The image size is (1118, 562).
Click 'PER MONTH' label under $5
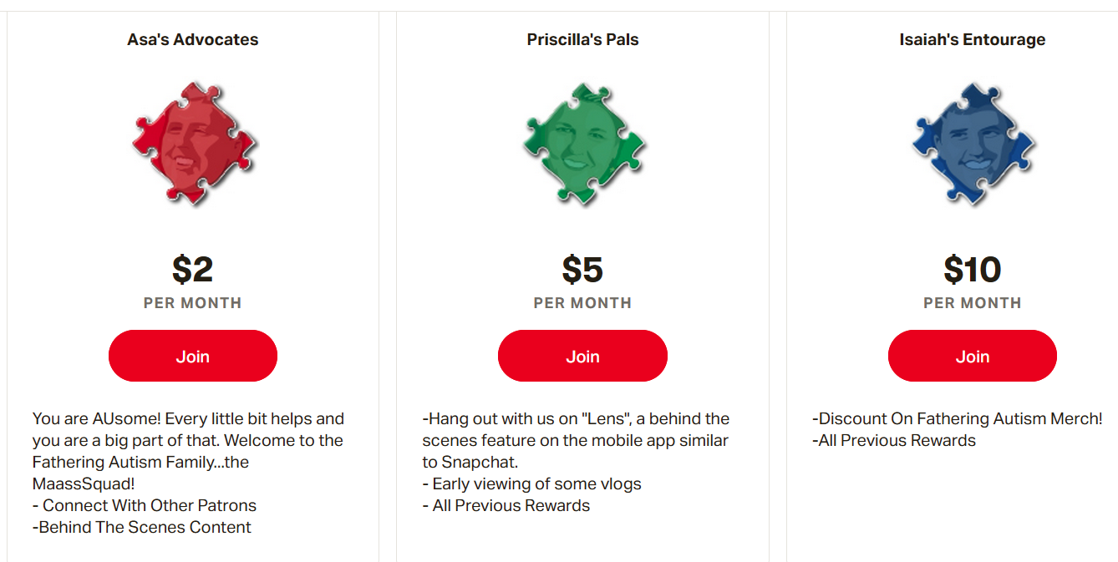click(x=582, y=303)
